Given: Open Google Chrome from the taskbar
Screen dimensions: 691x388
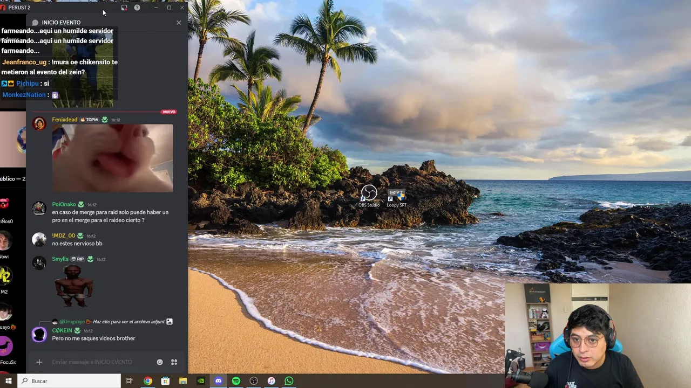Looking at the screenshot, I should [x=147, y=381].
